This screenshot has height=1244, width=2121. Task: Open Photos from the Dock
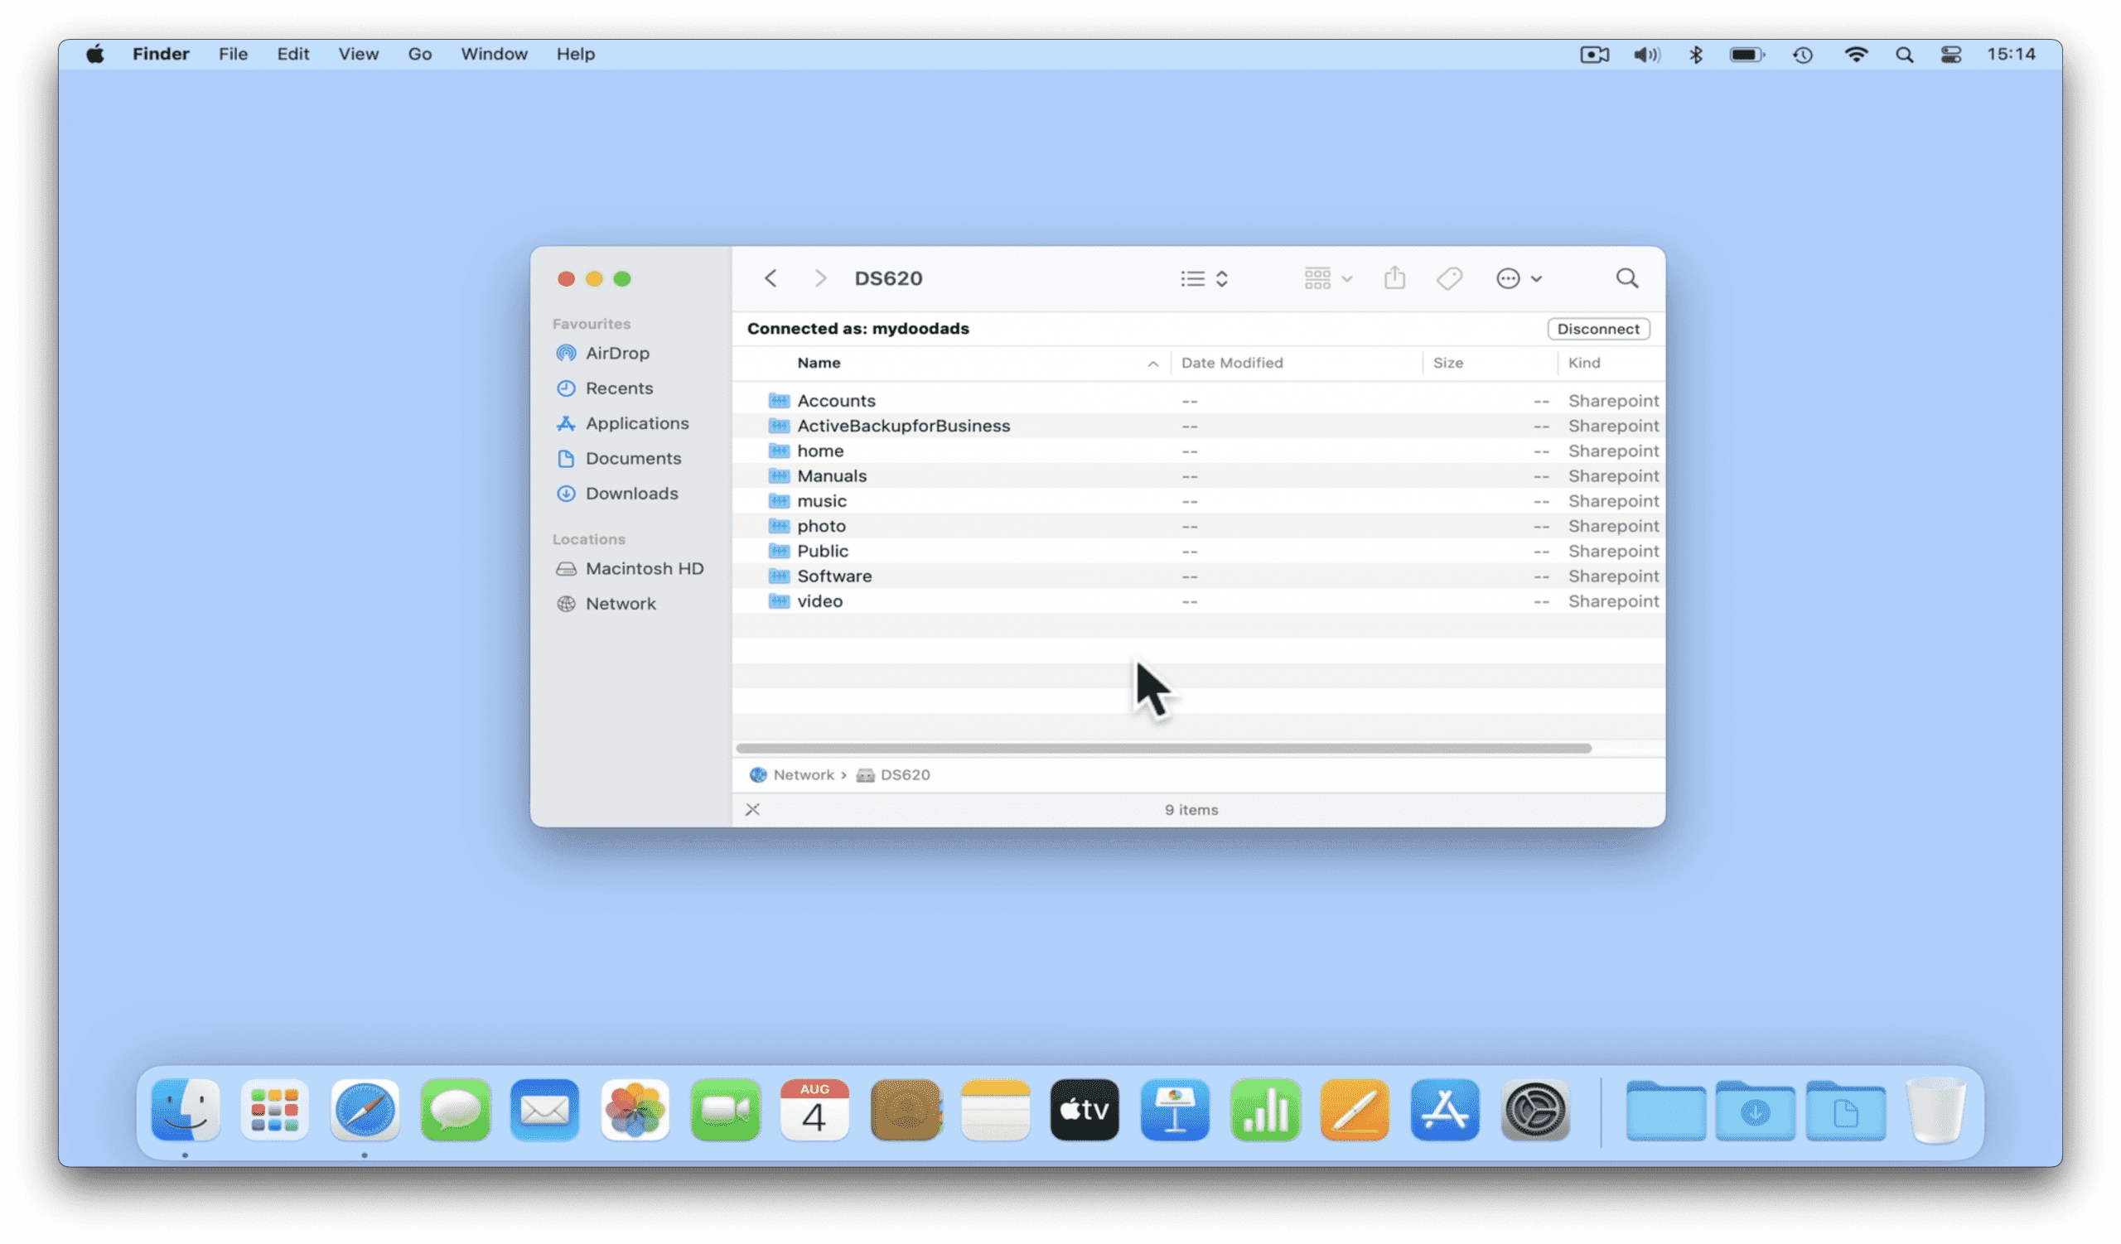click(635, 1111)
